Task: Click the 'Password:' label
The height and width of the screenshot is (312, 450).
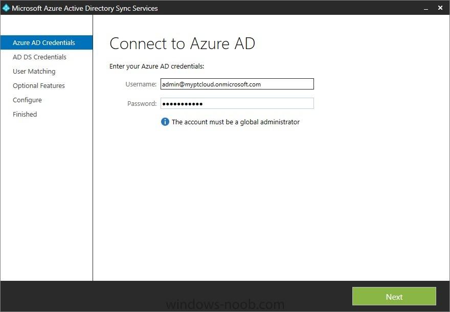Action: click(x=142, y=104)
